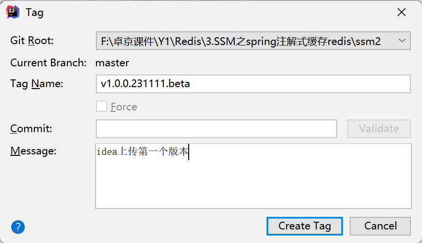Screen dimensions: 422x243
Task: Click the Git Root label
Action: (x=32, y=41)
